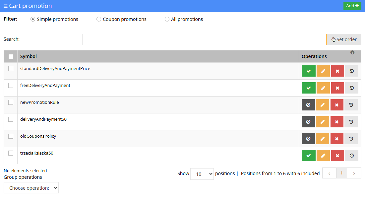Image resolution: width=365 pixels, height=202 pixels.
Task: Check the box for freeDeliveryAndPayment
Action: point(11,86)
